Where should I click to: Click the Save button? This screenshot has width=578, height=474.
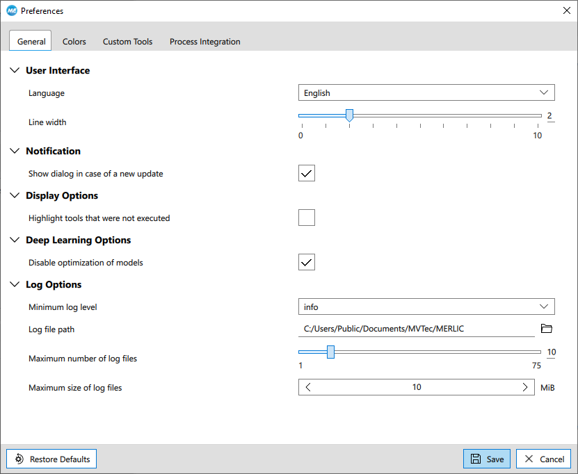487,459
